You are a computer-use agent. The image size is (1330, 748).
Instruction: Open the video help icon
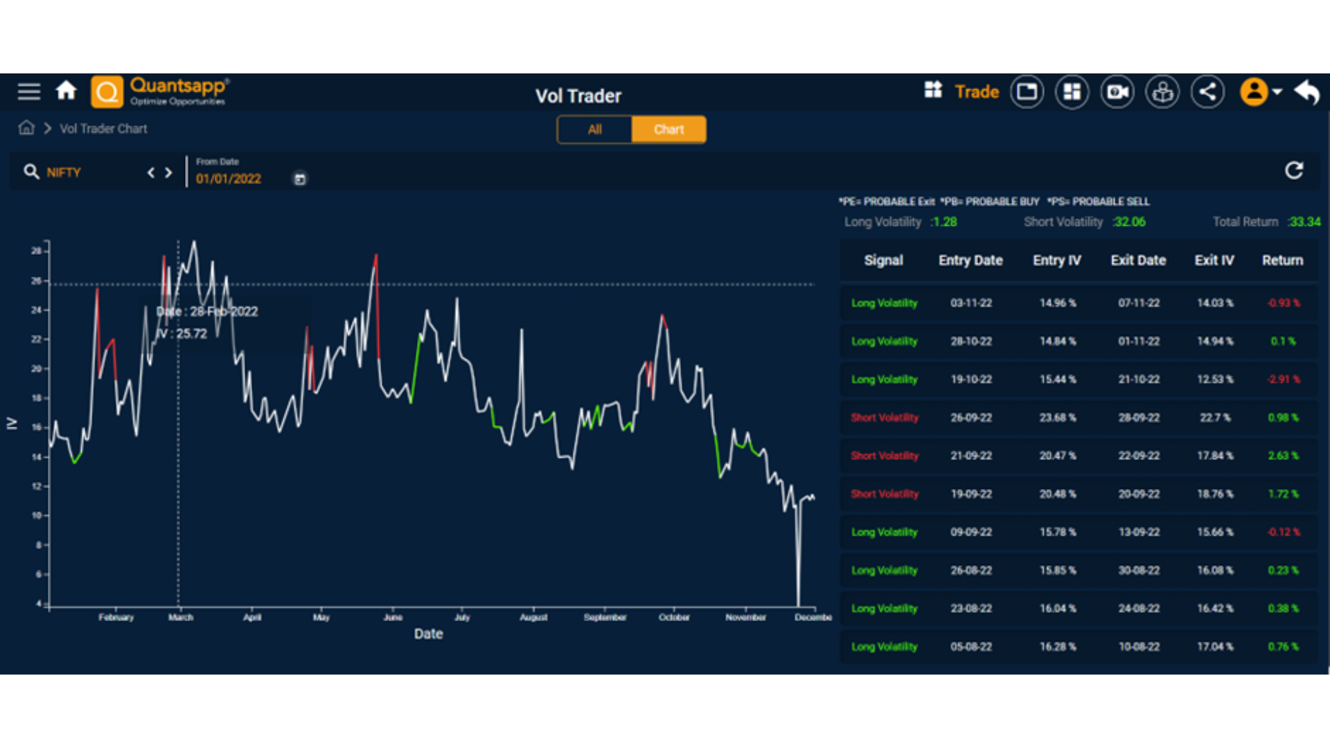[x=1117, y=91]
